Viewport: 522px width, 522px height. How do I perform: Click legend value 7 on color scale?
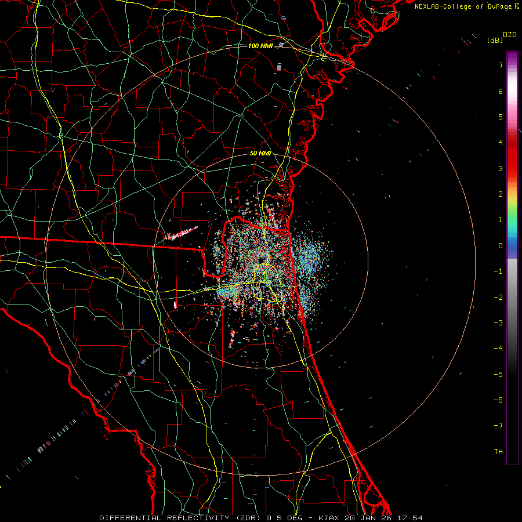500,65
